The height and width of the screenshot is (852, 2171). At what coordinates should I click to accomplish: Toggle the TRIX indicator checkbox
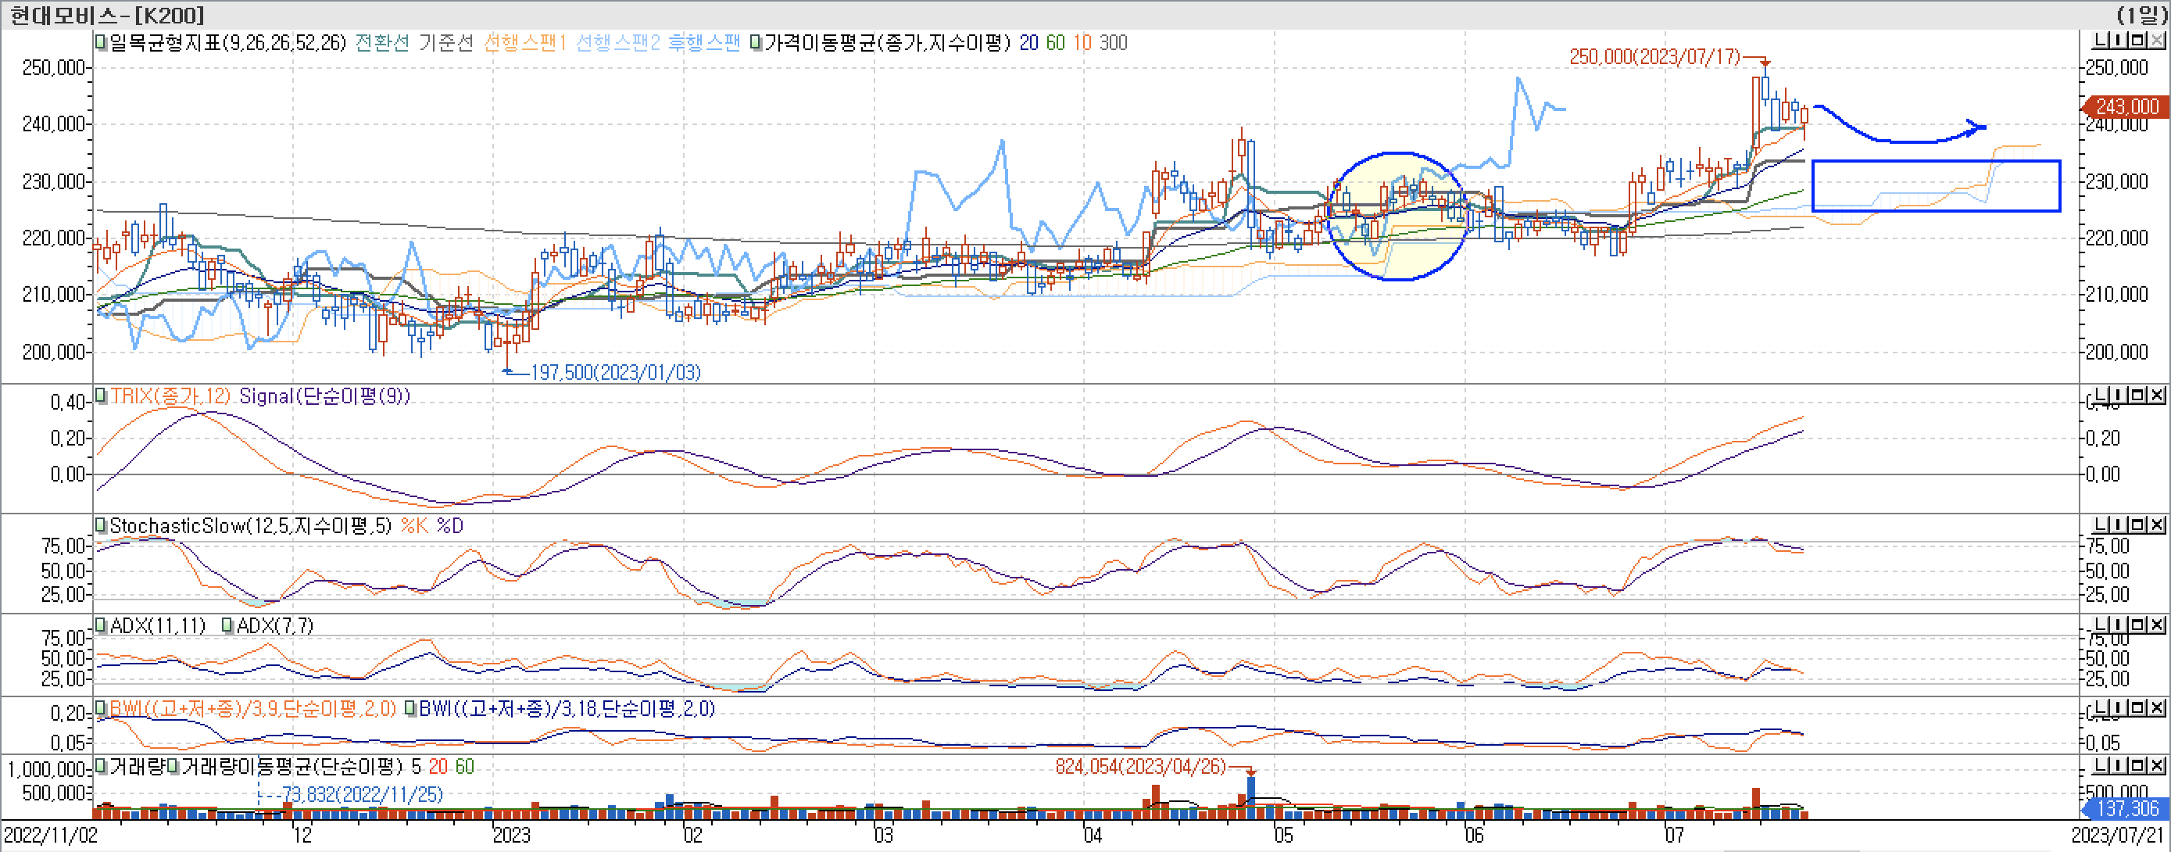pos(101,396)
